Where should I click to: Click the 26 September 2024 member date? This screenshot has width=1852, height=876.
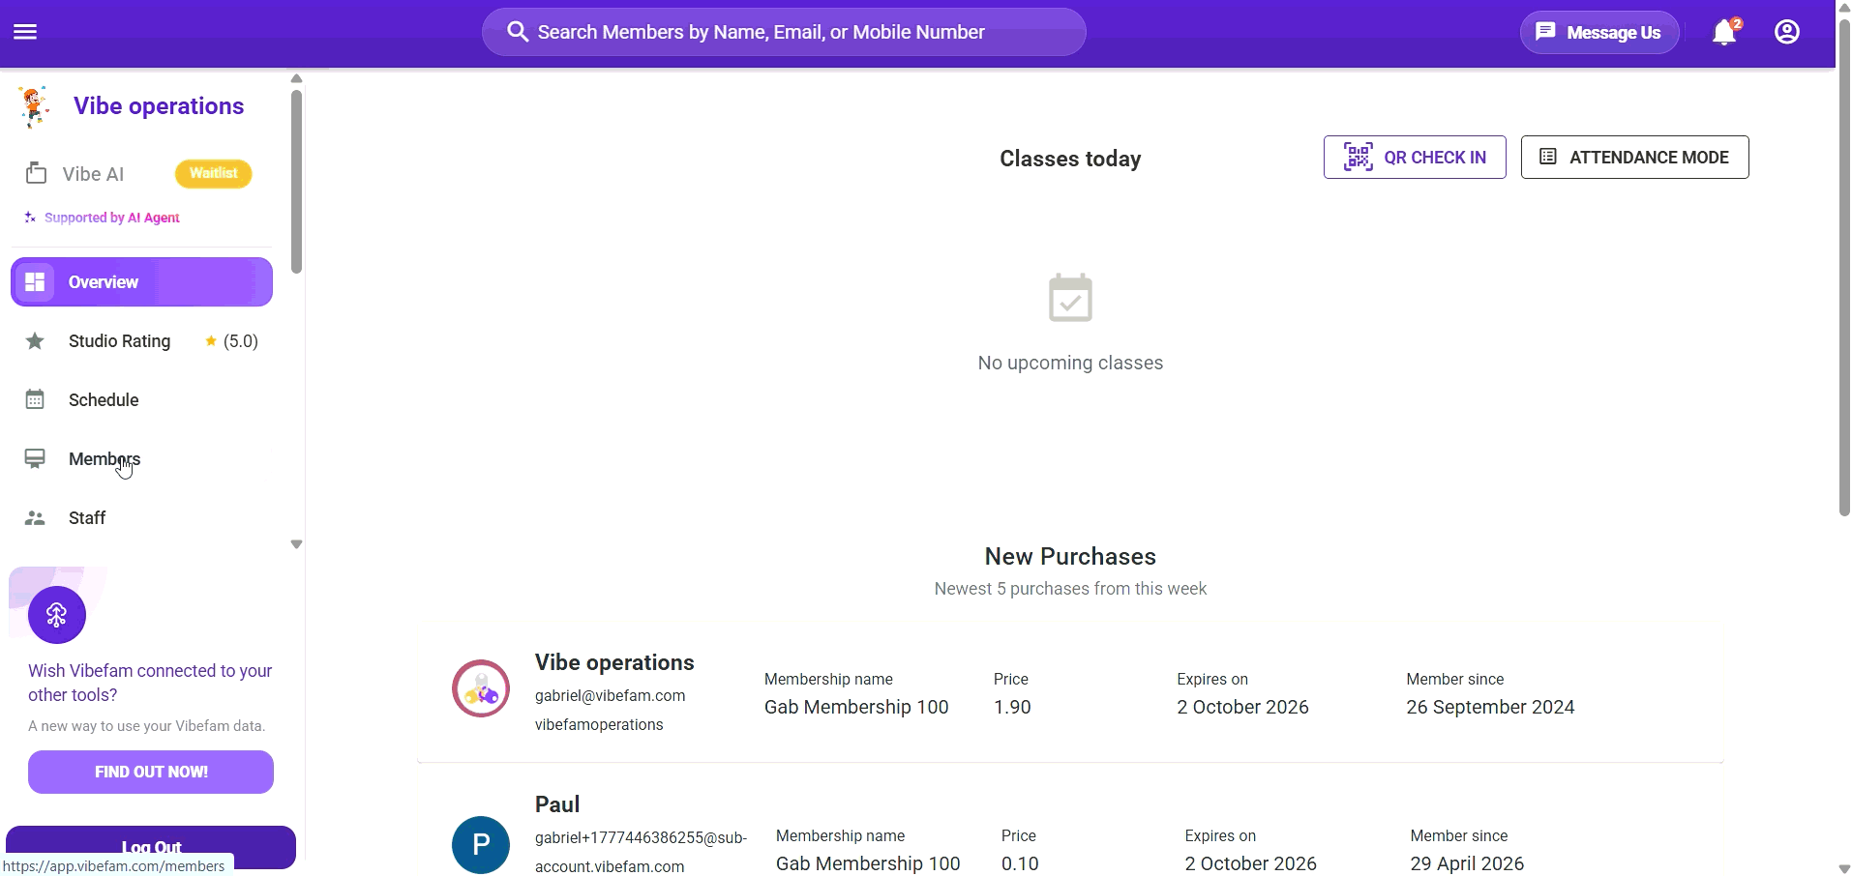tap(1490, 707)
